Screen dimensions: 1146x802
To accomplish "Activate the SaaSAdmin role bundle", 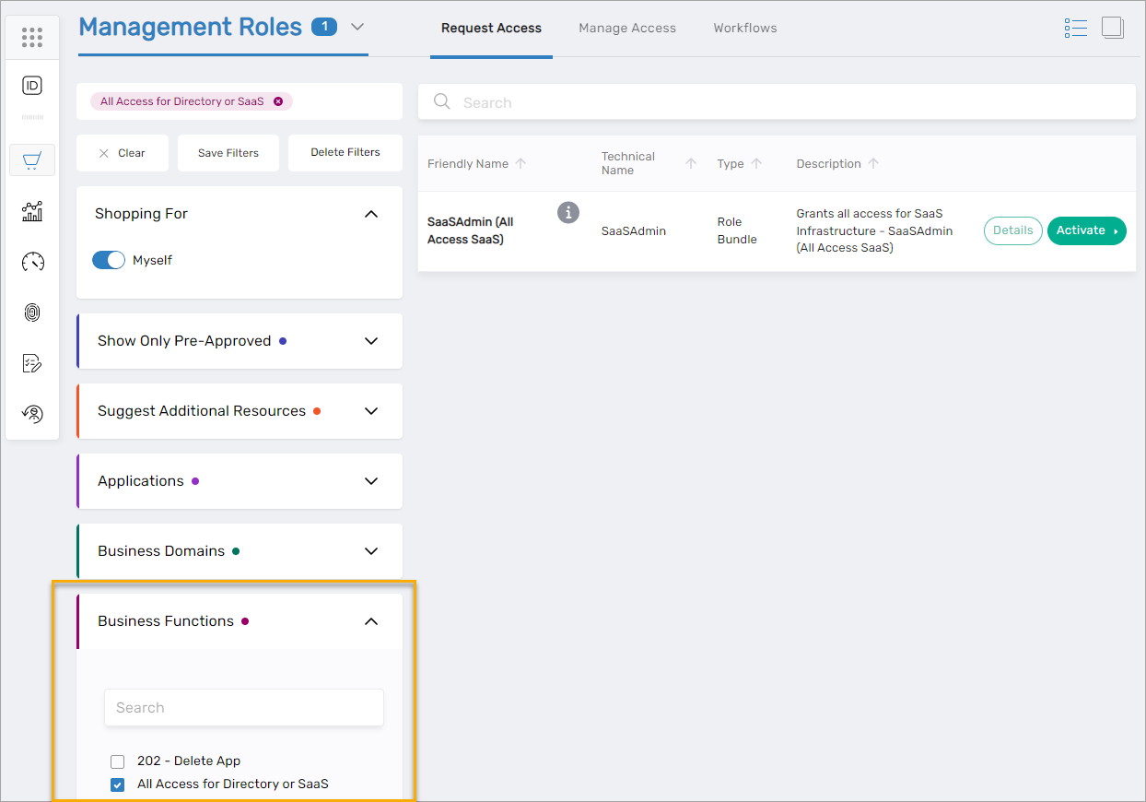I will (x=1086, y=230).
